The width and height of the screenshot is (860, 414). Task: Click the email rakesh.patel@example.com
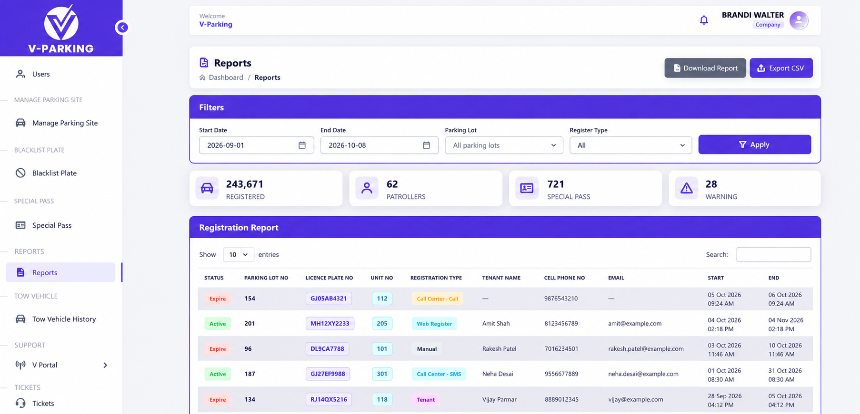click(x=646, y=349)
